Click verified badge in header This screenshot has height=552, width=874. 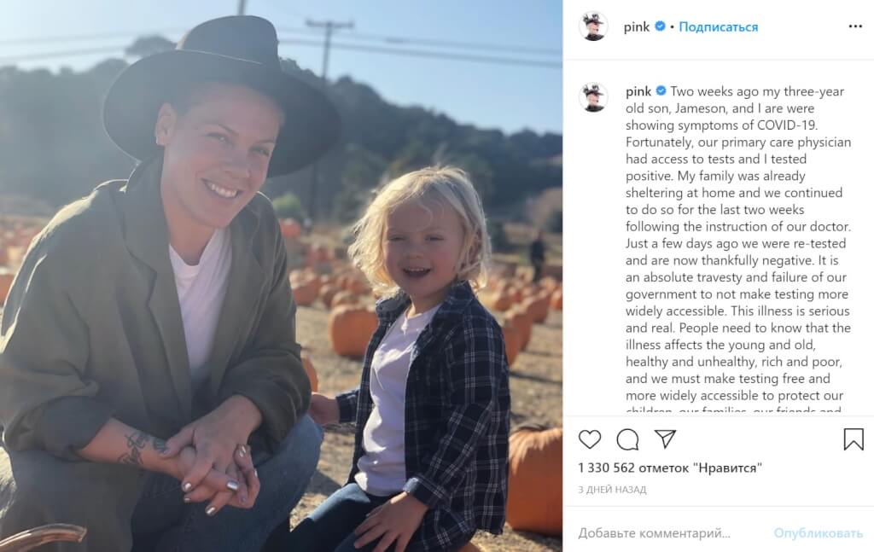[x=660, y=26]
